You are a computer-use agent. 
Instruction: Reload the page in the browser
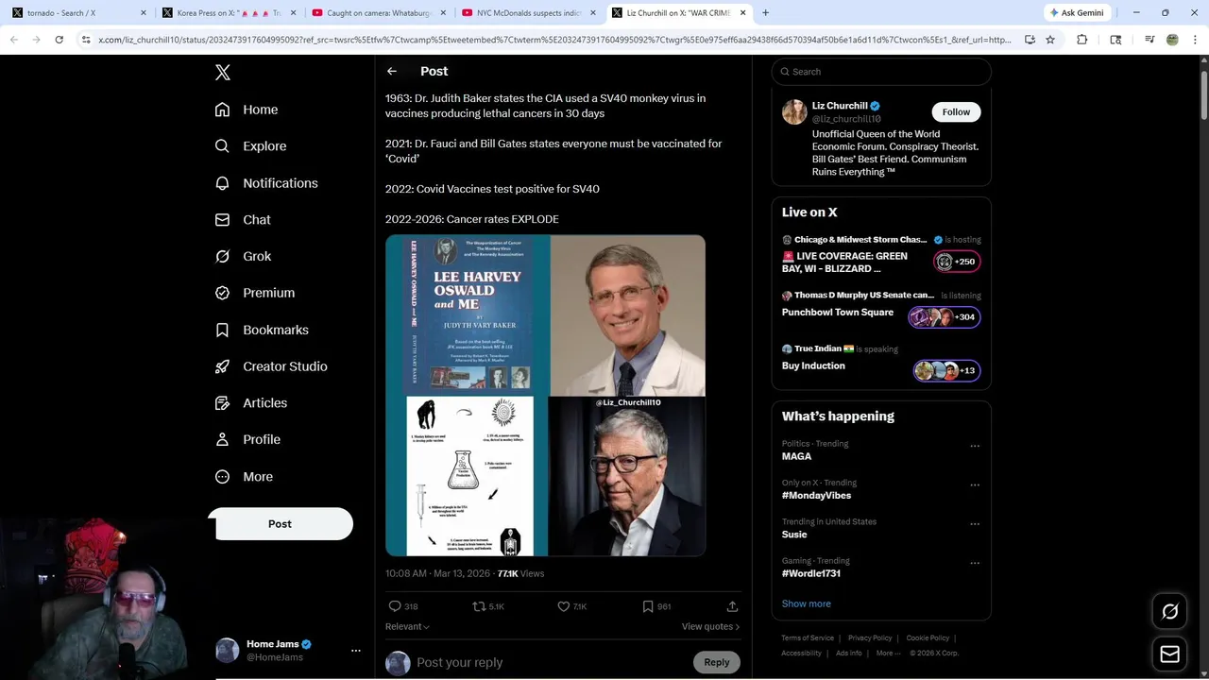59,40
